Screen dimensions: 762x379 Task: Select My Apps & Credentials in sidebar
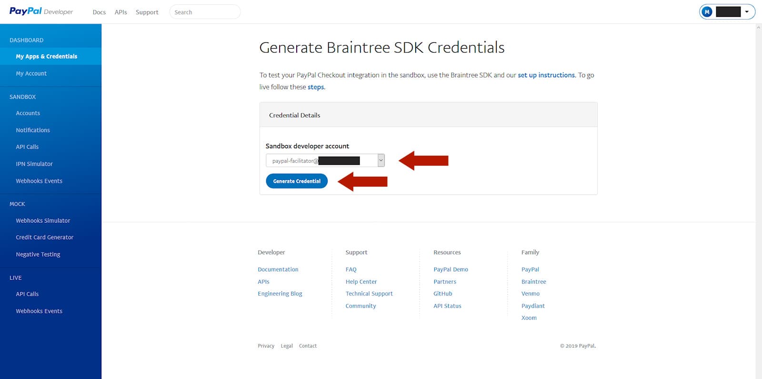50,56
